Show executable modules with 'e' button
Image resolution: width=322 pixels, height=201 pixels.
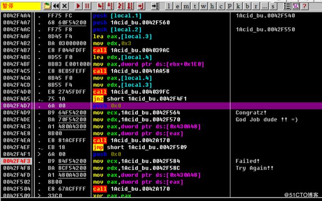pos(177,6)
